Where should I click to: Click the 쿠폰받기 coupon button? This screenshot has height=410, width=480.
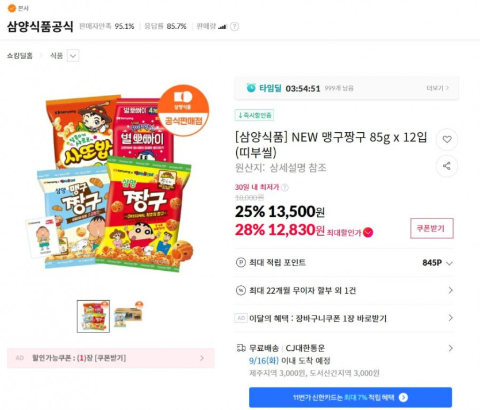[x=431, y=228]
